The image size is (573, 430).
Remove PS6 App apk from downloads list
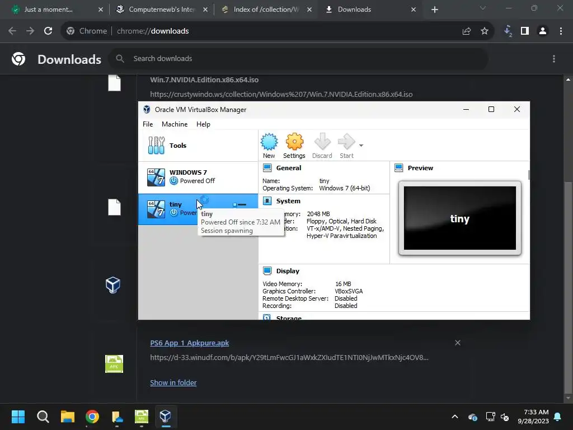tap(458, 343)
